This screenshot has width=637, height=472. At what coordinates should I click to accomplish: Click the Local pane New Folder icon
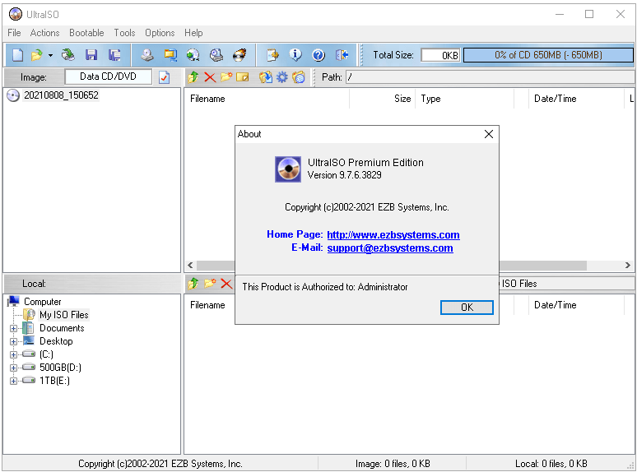[210, 284]
